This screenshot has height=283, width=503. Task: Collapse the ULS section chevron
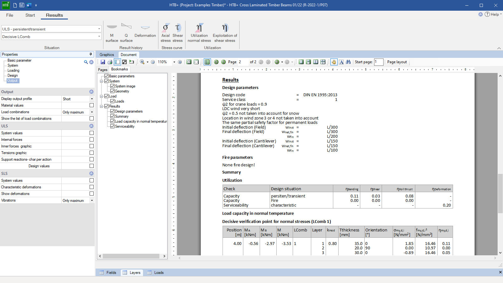91,126
